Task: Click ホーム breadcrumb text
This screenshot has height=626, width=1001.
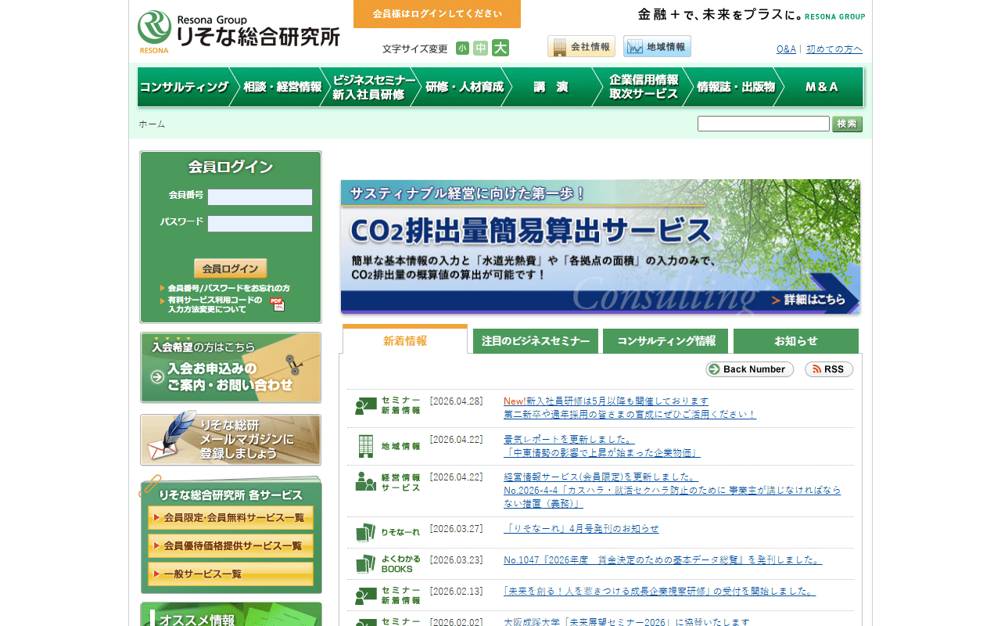Action: click(152, 124)
